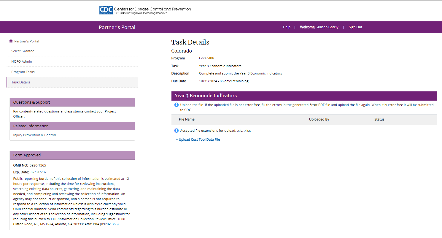The height and width of the screenshot is (238, 442).
Task: Open the Help link in the header
Action: coord(287,27)
